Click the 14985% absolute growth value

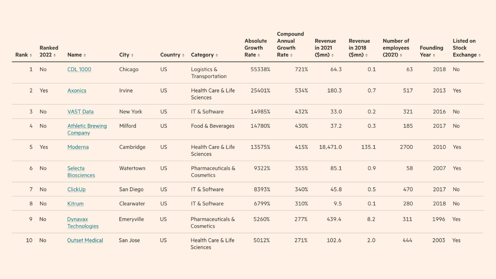click(x=260, y=112)
